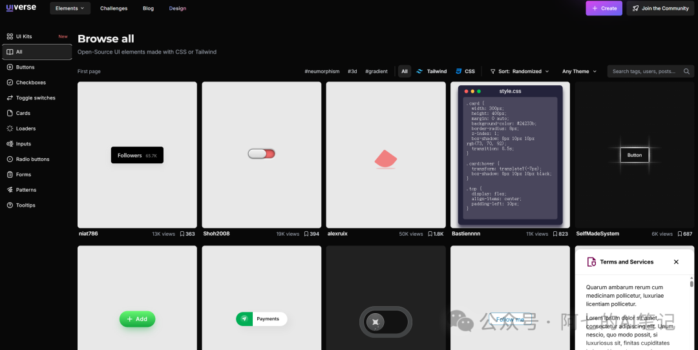Open Cards category in sidebar
The width and height of the screenshot is (698, 350).
pos(37,113)
